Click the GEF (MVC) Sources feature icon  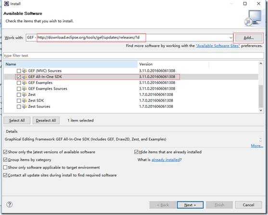25,71
